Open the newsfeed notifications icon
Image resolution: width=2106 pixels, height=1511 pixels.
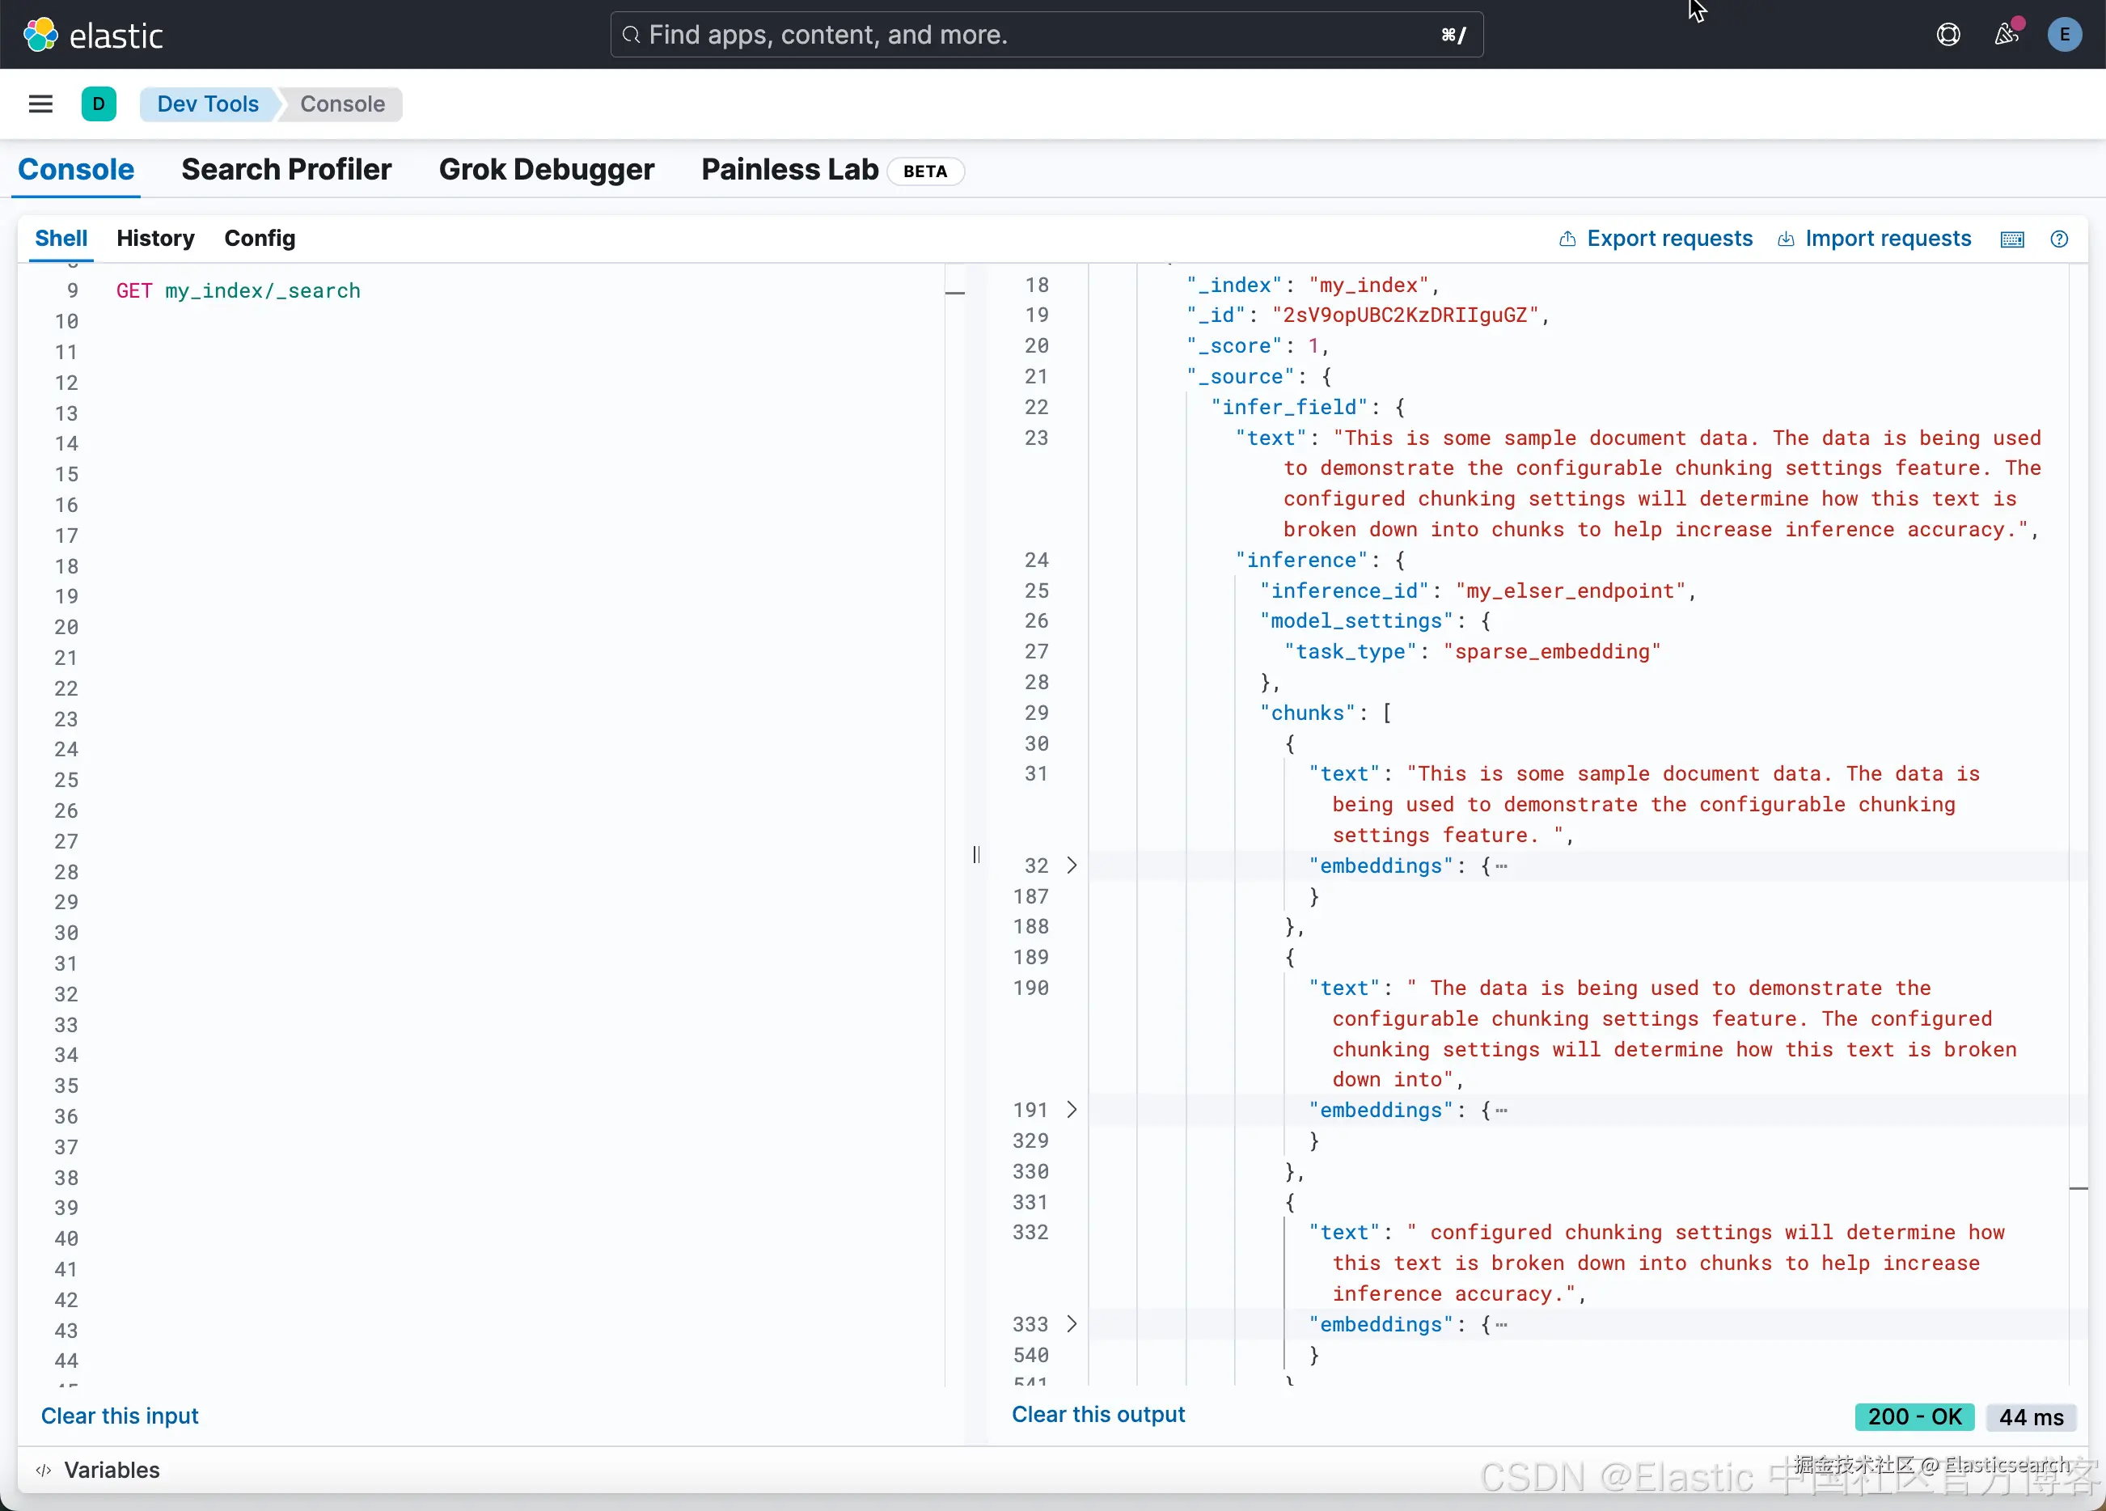(x=2007, y=34)
